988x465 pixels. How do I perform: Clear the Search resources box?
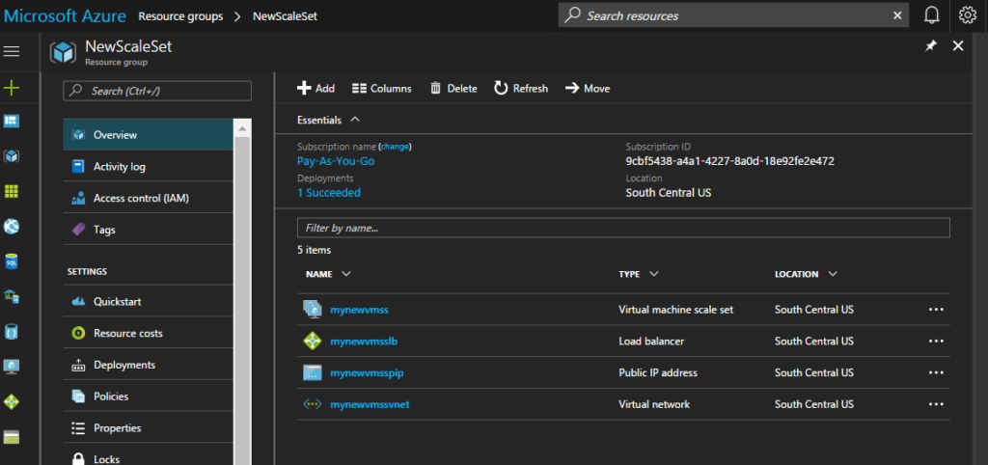897,15
